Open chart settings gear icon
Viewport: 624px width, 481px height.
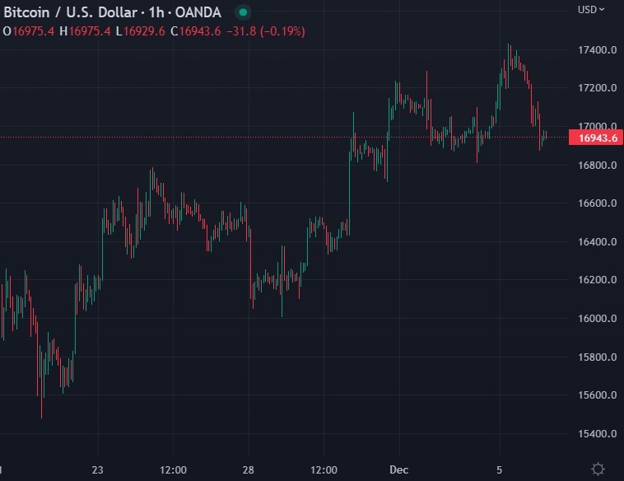click(x=598, y=469)
